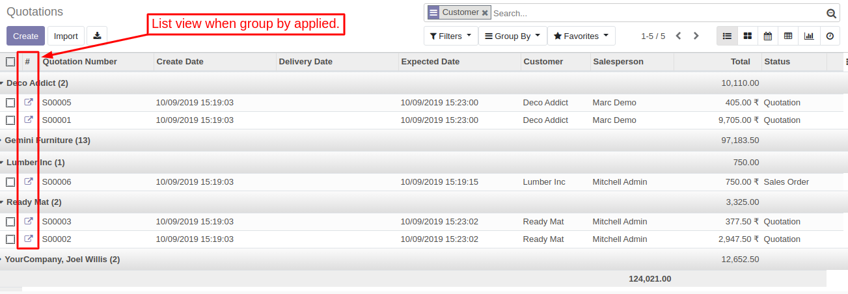The width and height of the screenshot is (848, 294).
Task: Check the box for quotation S00006
Action: click(x=10, y=182)
